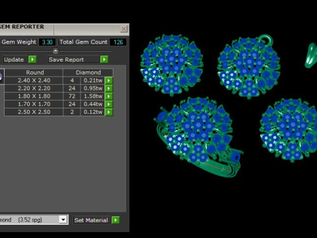Select the 2.20 X 2.20 size cell
Screen dimensions: 317x238
pyautogui.click(x=34, y=89)
